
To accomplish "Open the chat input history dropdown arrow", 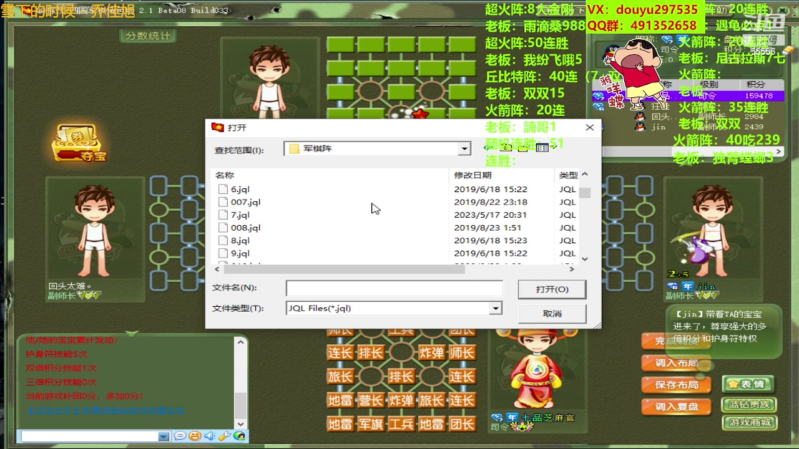I will [x=164, y=437].
